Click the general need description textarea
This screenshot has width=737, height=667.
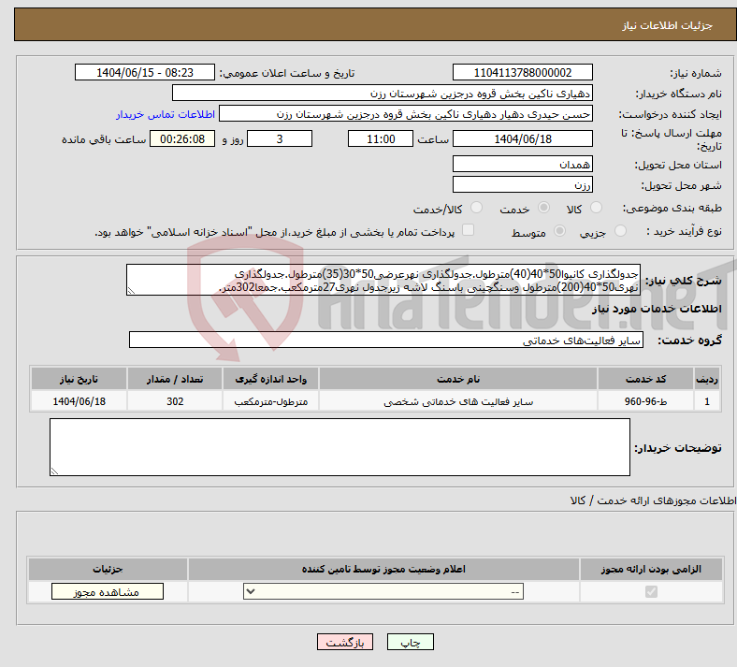(383, 280)
